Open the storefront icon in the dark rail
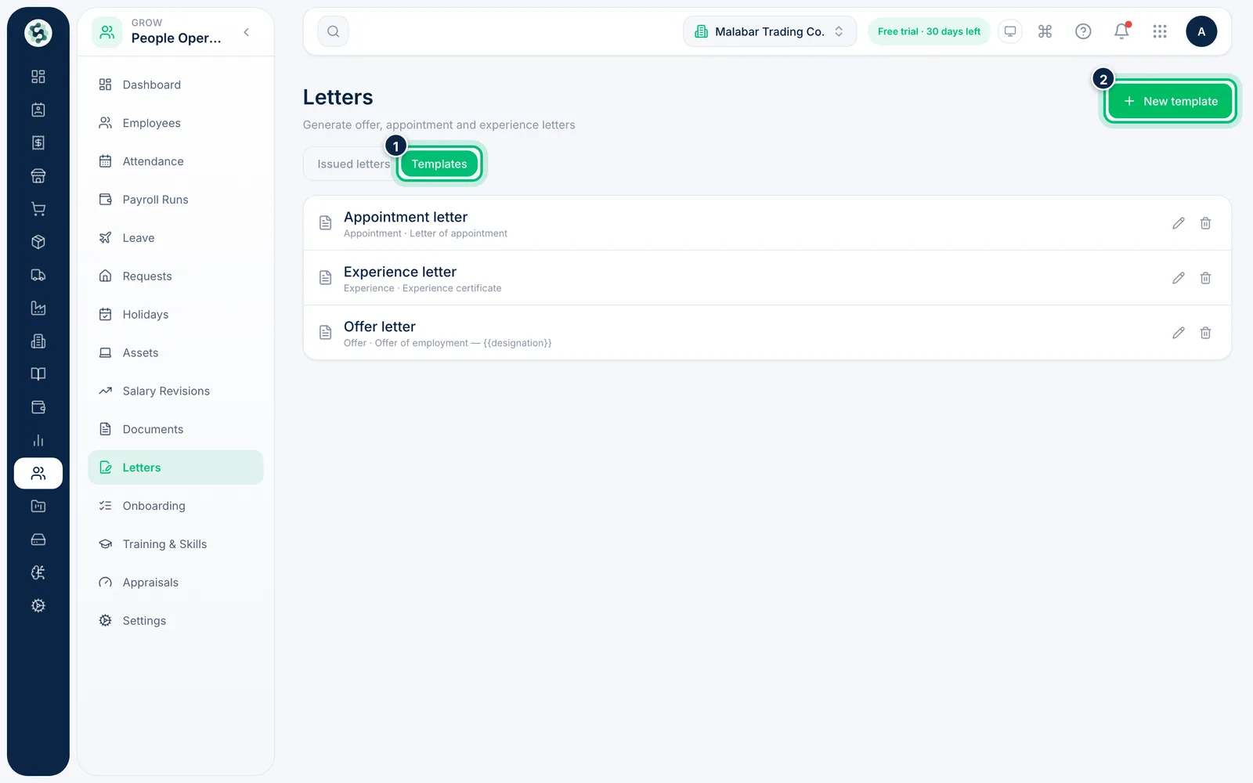Image resolution: width=1253 pixels, height=783 pixels. pyautogui.click(x=38, y=175)
